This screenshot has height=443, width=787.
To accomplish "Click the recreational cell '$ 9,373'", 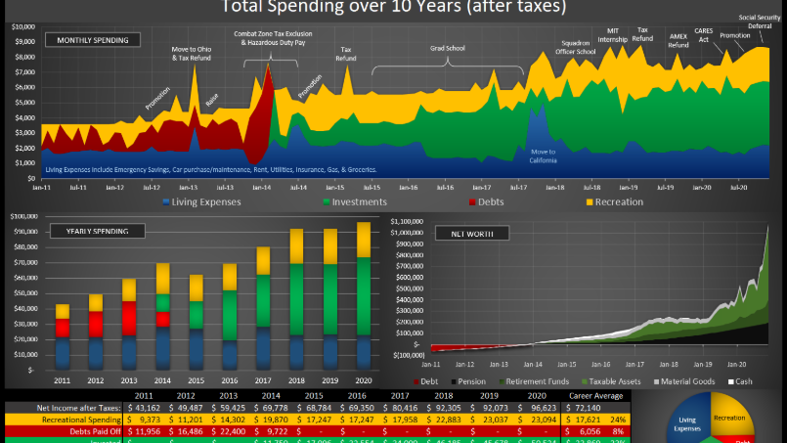I will pyautogui.click(x=144, y=420).
